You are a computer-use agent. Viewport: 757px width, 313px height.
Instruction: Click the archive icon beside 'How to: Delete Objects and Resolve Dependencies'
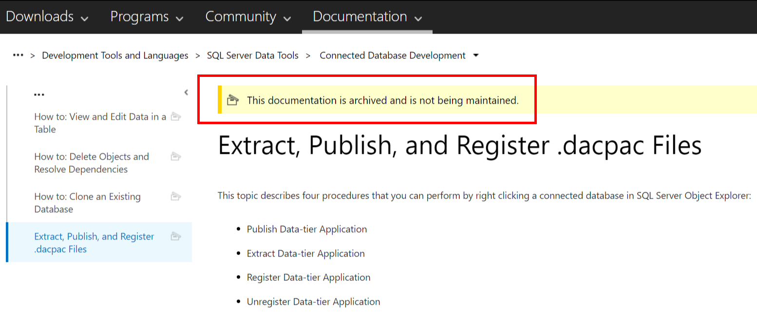pyautogui.click(x=175, y=157)
